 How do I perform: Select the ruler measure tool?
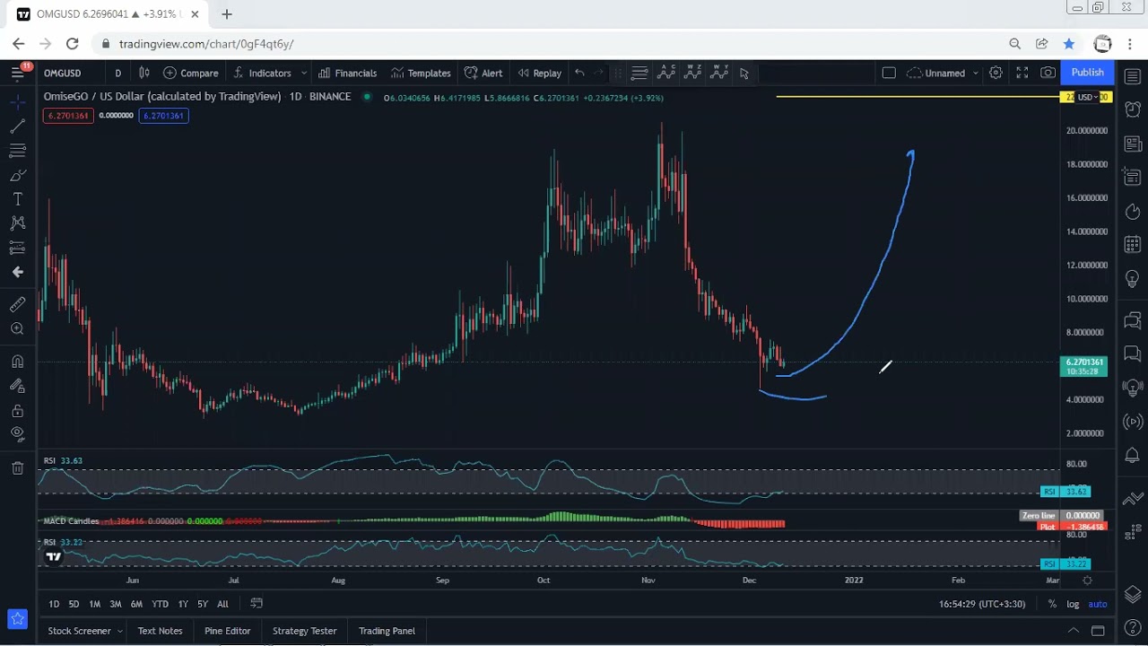(17, 305)
